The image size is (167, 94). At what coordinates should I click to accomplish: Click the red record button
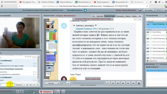pyautogui.click(x=56, y=92)
